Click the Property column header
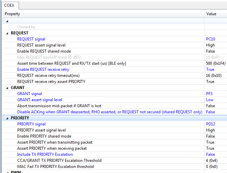227x173 pixels. point(101,14)
